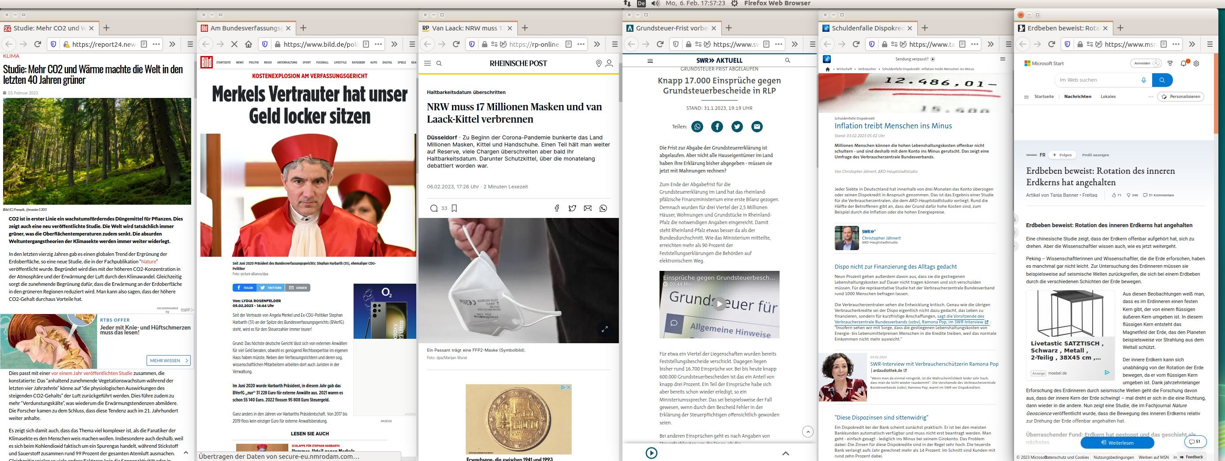This screenshot has width=1225, height=461.
Task: Open tagesschau home icon in breadcrumb
Action: (x=827, y=69)
